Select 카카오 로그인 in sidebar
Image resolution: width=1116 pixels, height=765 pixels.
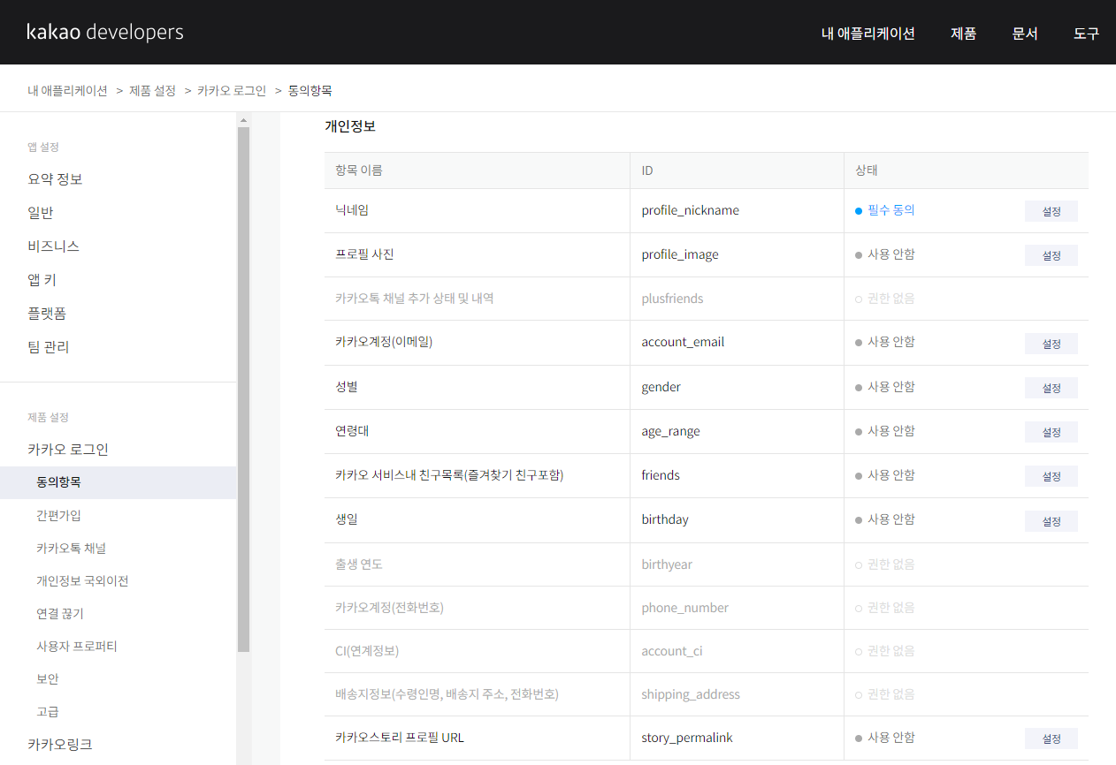tap(68, 450)
